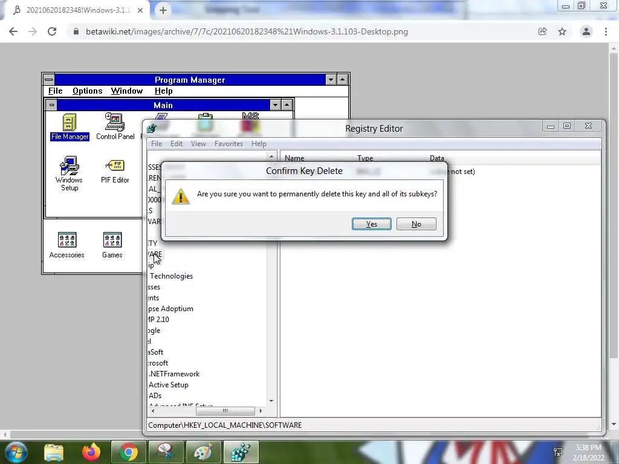This screenshot has width=619, height=464.
Task: Select the ADs key in registry tree
Action: click(x=155, y=395)
